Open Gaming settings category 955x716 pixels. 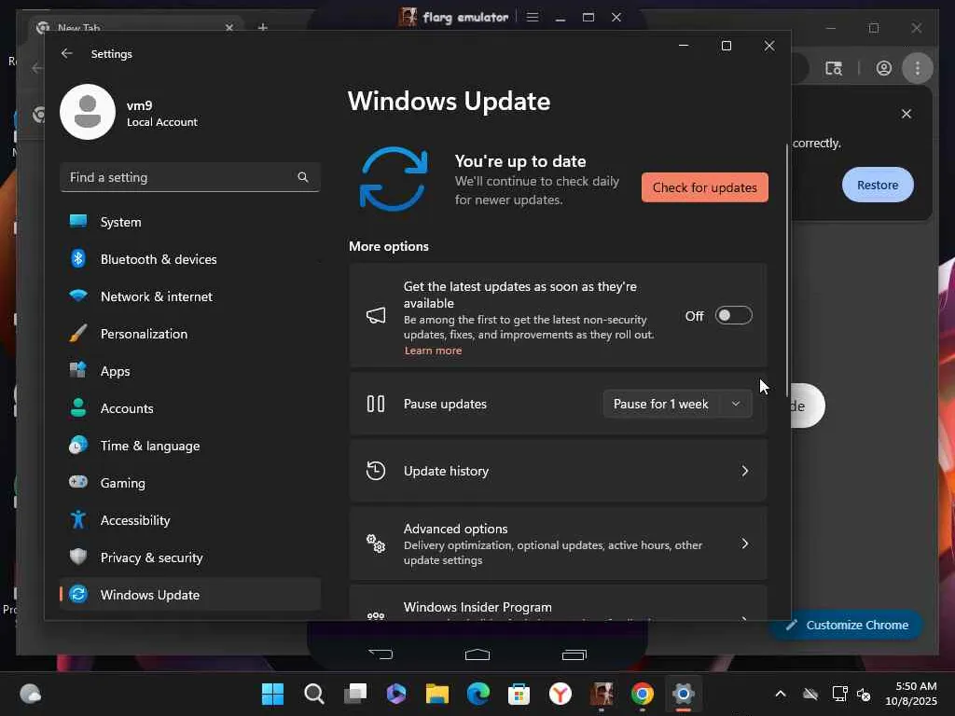pyautogui.click(x=190, y=483)
